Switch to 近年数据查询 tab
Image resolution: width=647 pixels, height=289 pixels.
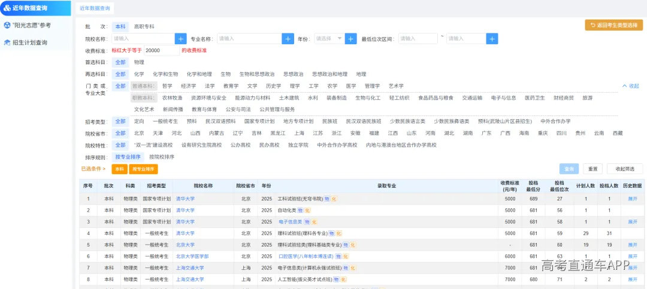(x=95, y=8)
